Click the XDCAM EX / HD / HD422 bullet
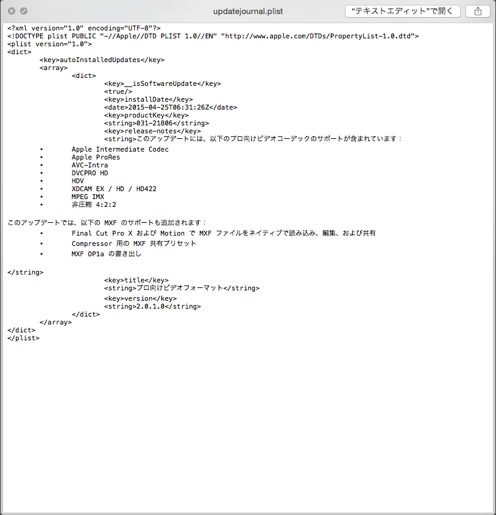 (x=114, y=189)
